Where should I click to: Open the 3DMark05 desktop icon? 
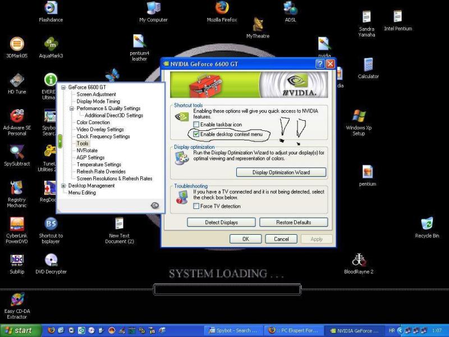17,44
